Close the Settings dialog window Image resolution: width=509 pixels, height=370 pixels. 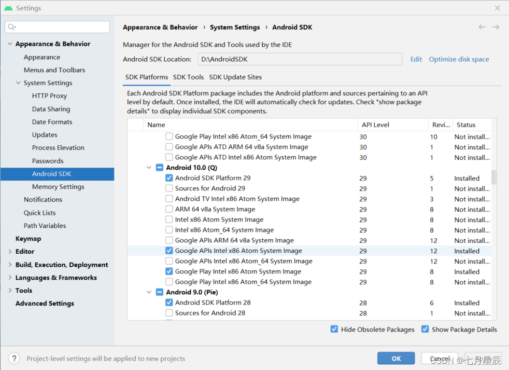coord(498,8)
